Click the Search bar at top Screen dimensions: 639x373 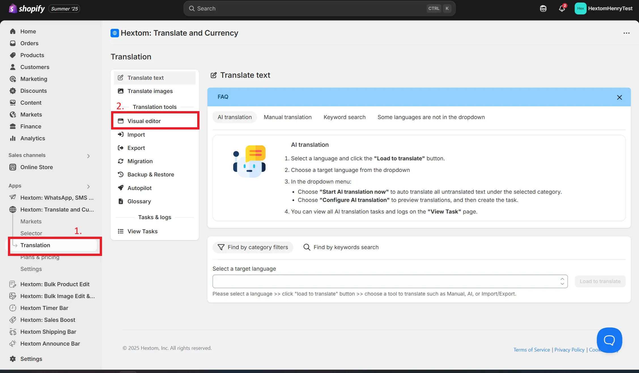pos(319,8)
